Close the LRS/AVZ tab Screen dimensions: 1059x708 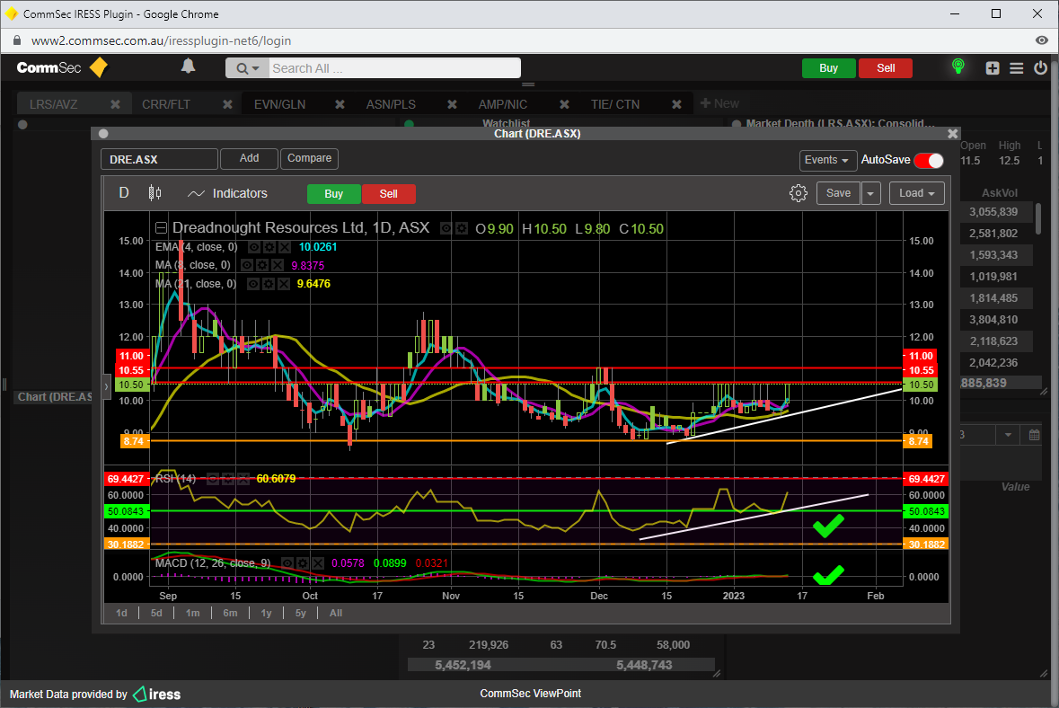116,104
